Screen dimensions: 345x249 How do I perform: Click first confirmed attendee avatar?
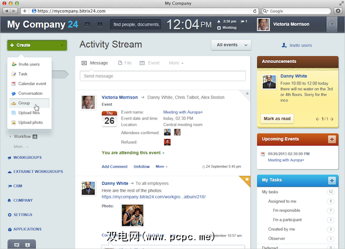[x=167, y=132]
